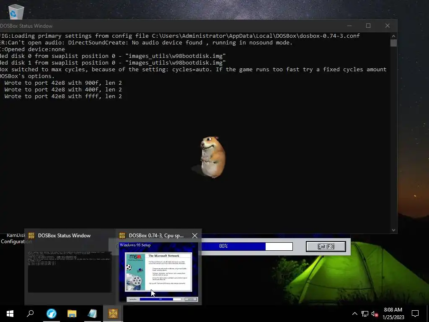This screenshot has height=322, width=429.
Task: Click the "Opened device:none" log line
Action: click(x=33, y=49)
